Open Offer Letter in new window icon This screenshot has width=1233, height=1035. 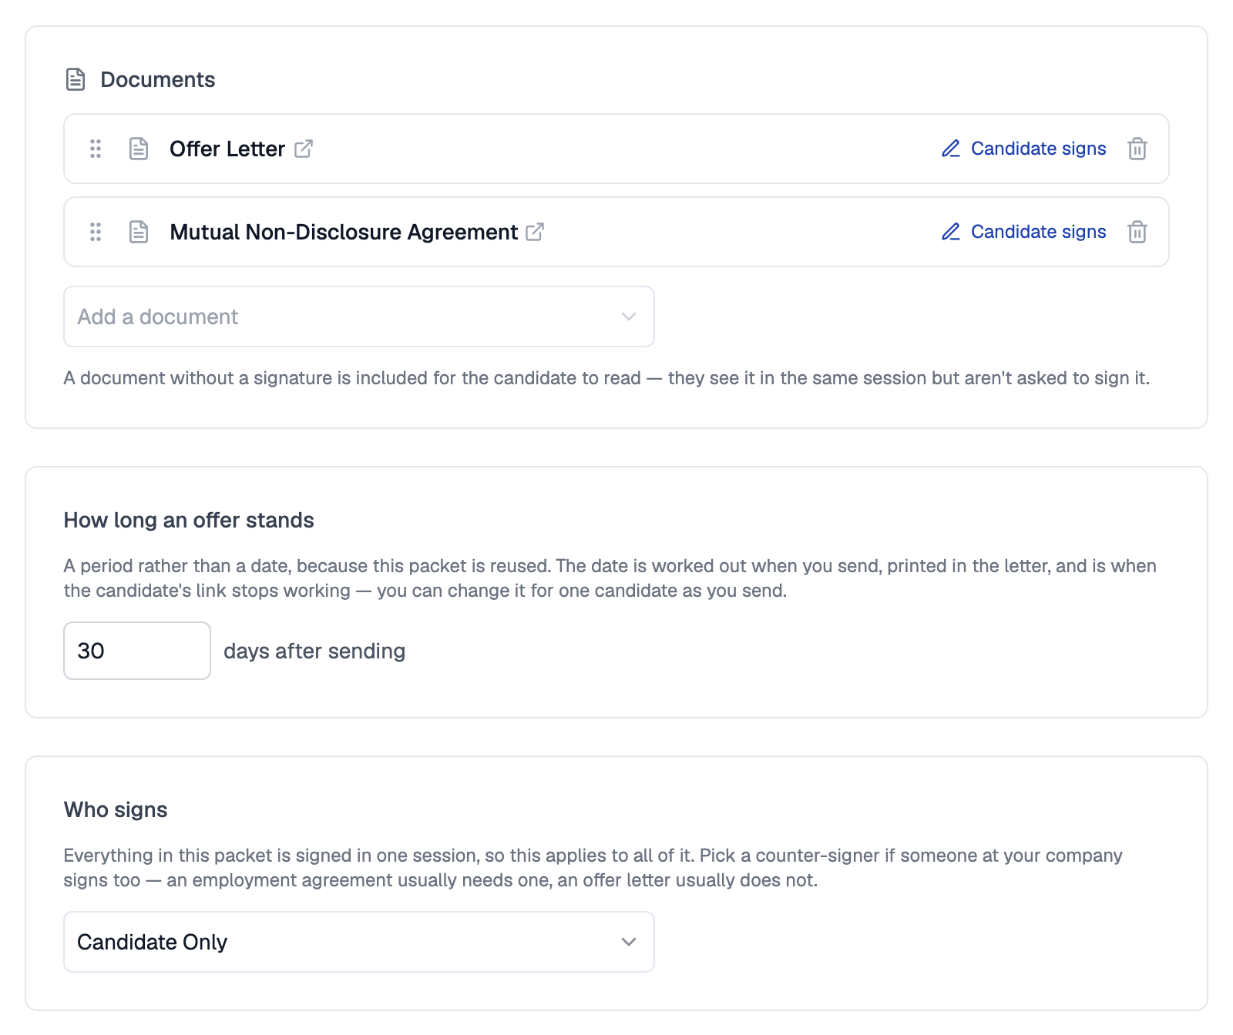coord(304,149)
